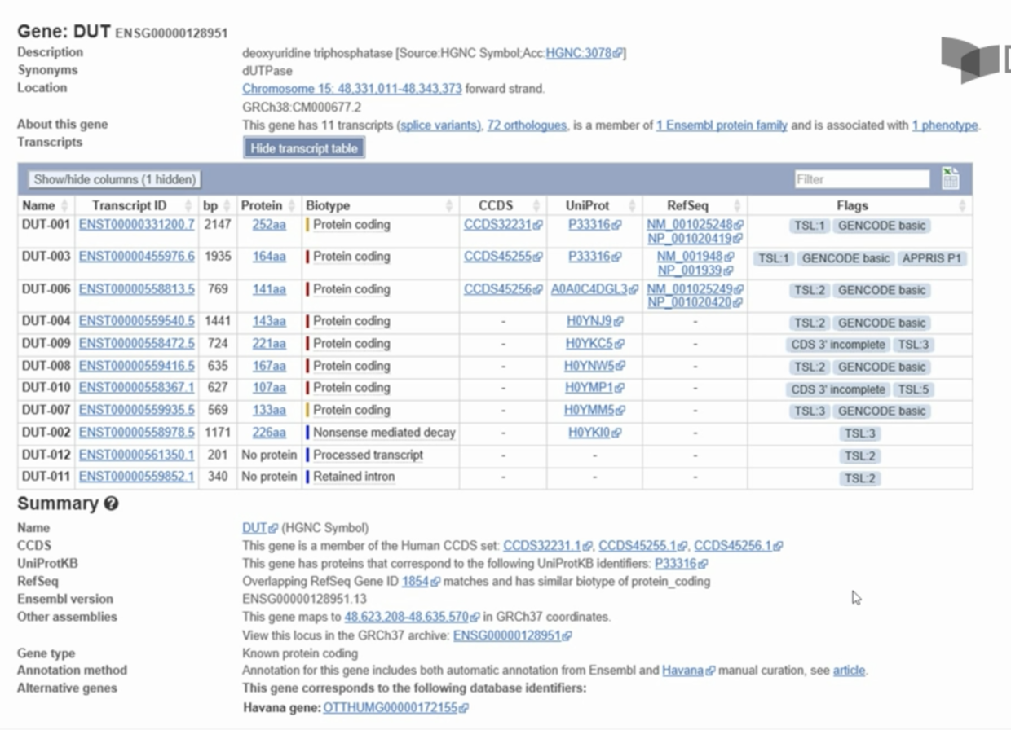Open CCDS45256 in the DUT-006 row

[x=497, y=289]
